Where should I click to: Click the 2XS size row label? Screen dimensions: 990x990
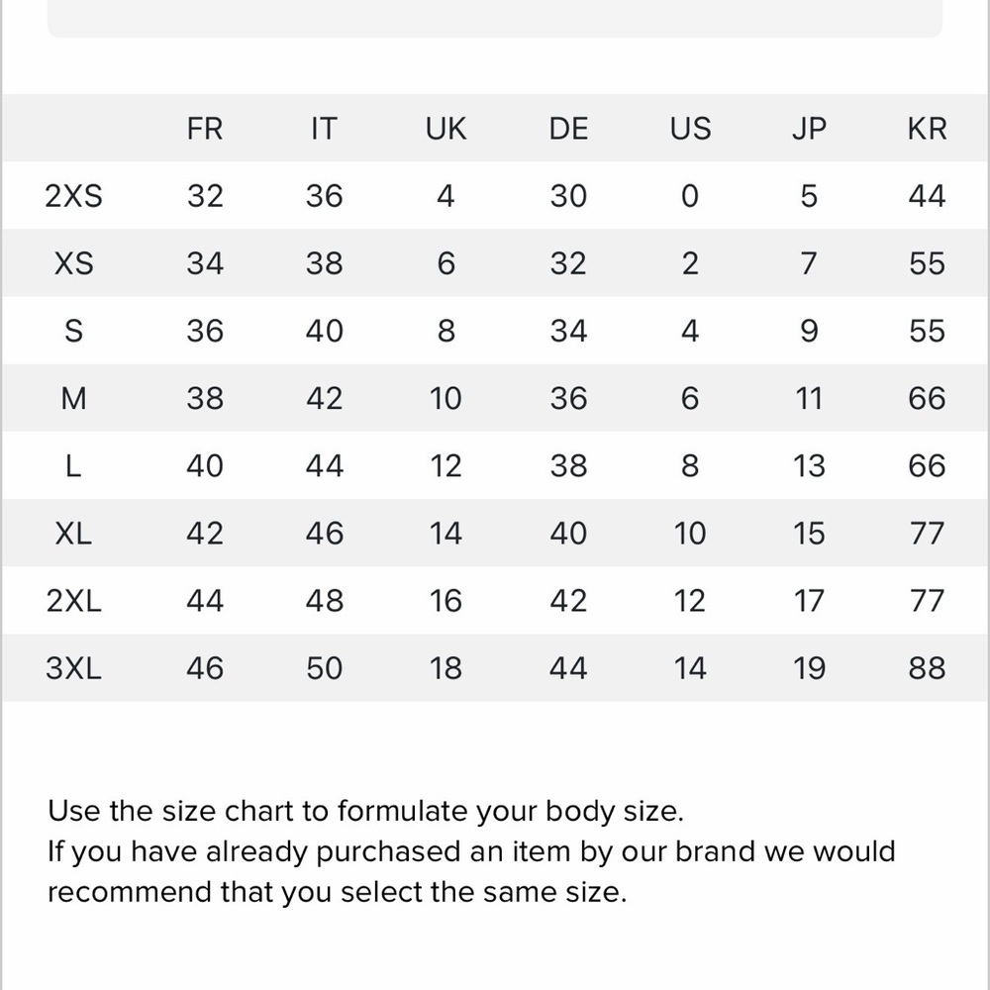point(73,196)
